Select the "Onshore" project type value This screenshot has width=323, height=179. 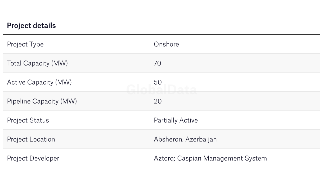pos(166,44)
